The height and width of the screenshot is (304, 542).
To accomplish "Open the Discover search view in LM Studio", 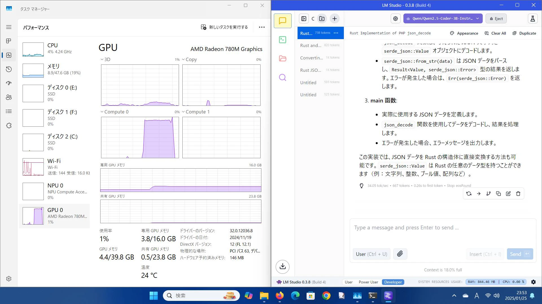I will click(283, 77).
